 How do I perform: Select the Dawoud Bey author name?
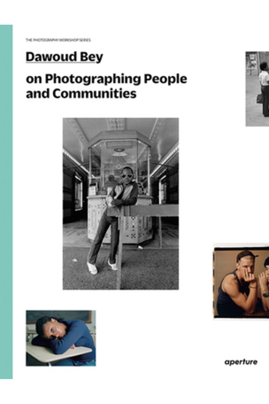click(65, 57)
